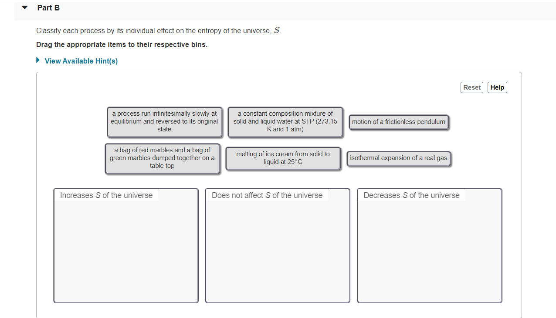Click the Part B heading label
Image resolution: width=556 pixels, height=318 pixels.
[x=48, y=7]
